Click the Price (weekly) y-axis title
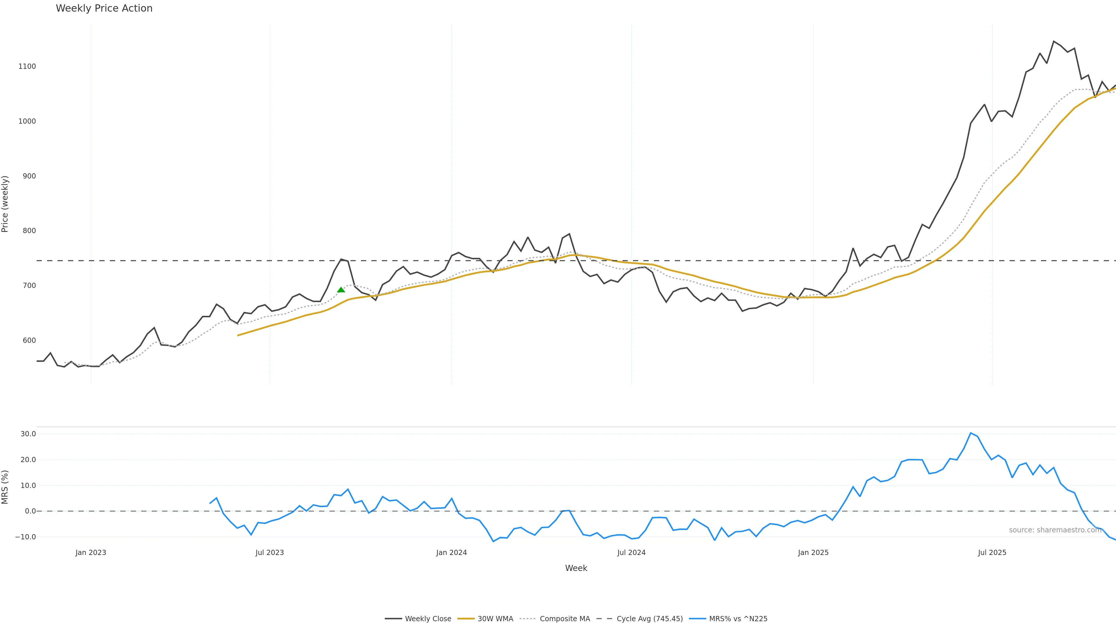The width and height of the screenshot is (1116, 627). [x=5, y=204]
